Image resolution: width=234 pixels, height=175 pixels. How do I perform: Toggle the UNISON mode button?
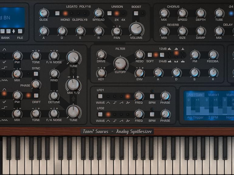(109, 13)
